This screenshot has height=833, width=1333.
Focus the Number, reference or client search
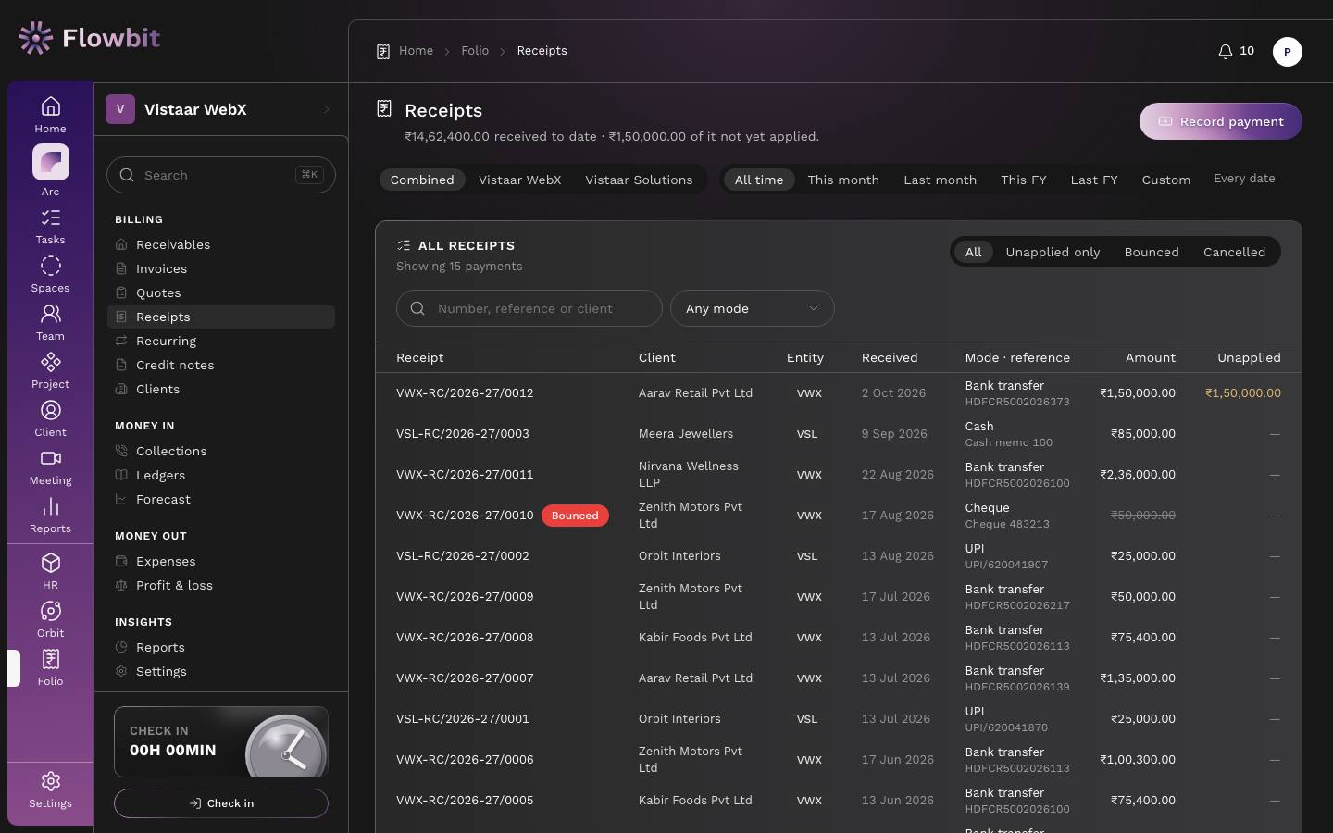pyautogui.click(x=529, y=308)
